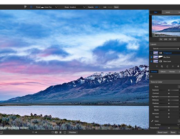The width and height of the screenshot is (180, 139).
Task: Click the Reset Layer button
Action: tap(162, 132)
